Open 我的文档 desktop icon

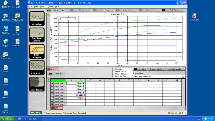[6, 4]
